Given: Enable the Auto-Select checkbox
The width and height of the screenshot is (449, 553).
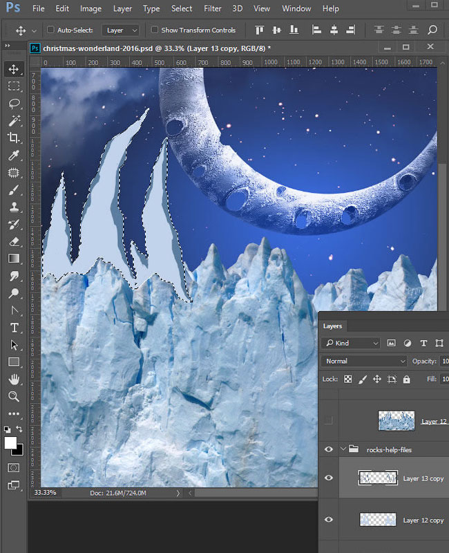Looking at the screenshot, I should click(50, 30).
